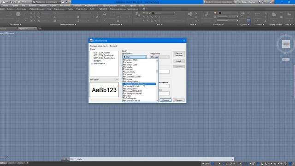
Task: Select the large Text (A) tool in ribbon
Action: pos(105,14)
